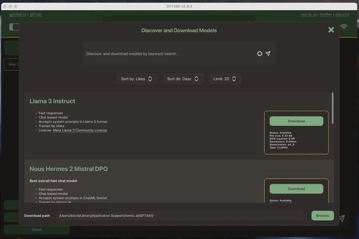Click 'Accepts system prompts in Llama 3 format'
Screen dimensions: 359x239
(73, 122)
